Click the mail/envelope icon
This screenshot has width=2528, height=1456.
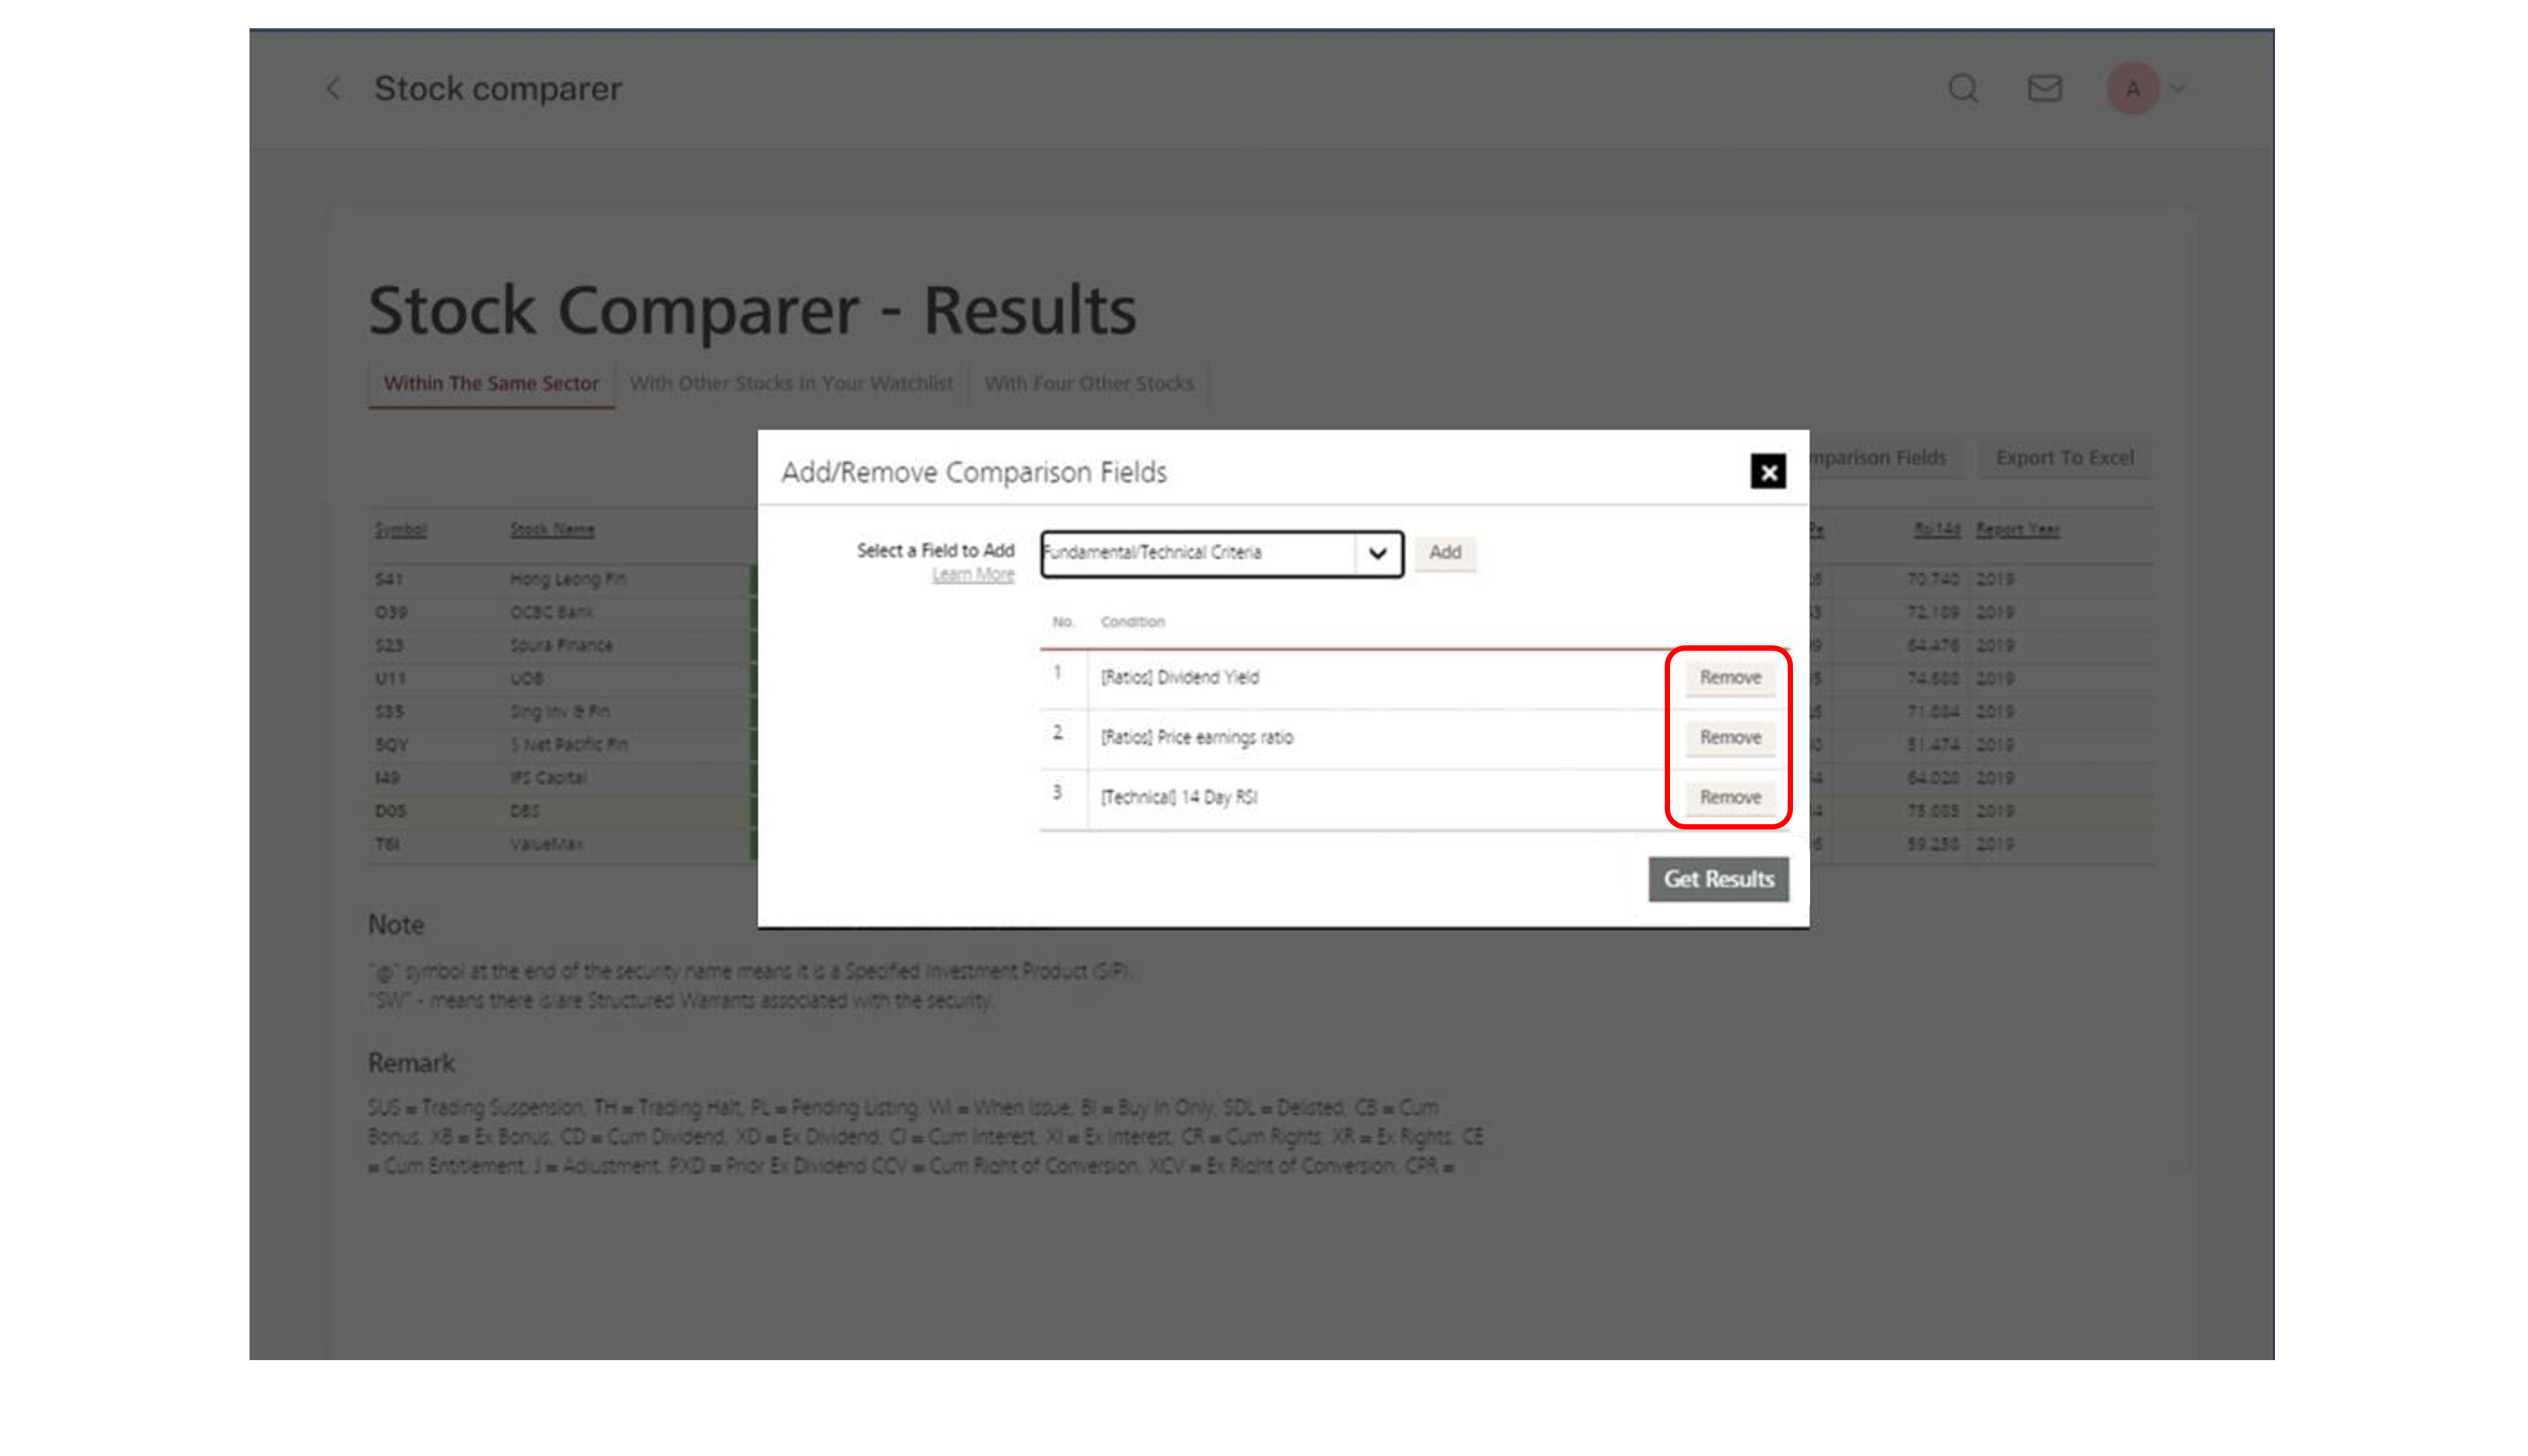click(2045, 86)
